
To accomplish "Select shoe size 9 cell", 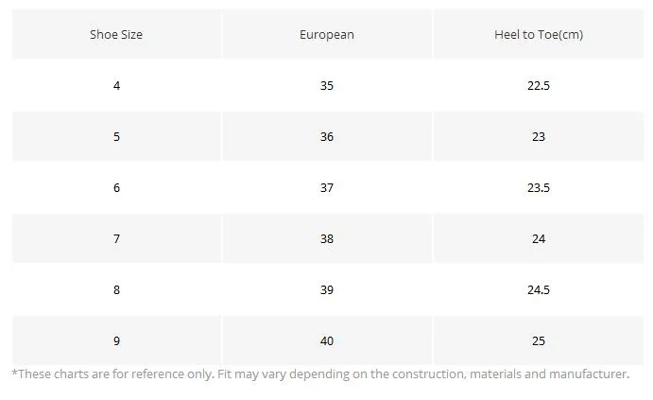I will pyautogui.click(x=116, y=340).
